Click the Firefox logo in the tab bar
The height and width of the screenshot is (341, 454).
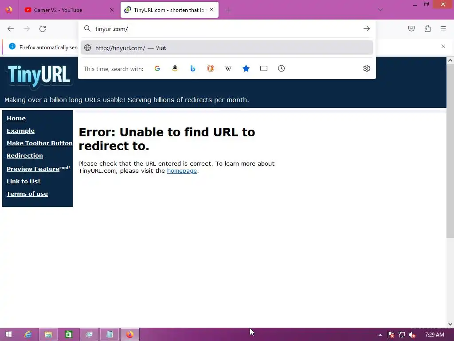[9, 10]
